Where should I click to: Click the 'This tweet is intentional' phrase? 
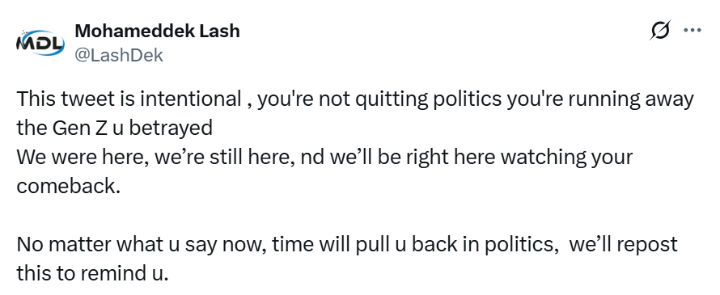coord(129,99)
